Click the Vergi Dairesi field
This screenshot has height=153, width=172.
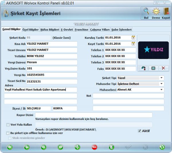[52, 62]
